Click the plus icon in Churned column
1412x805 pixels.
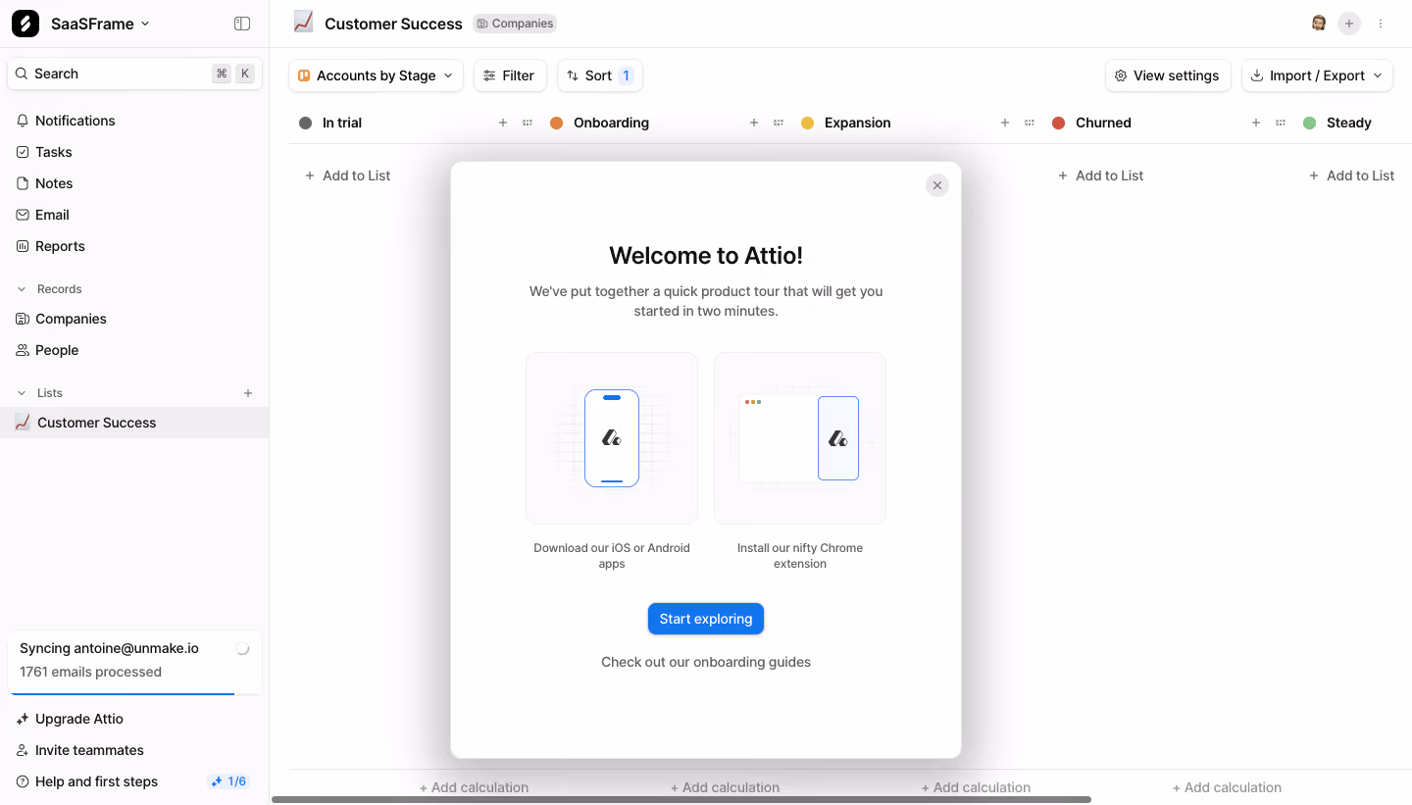click(1256, 123)
